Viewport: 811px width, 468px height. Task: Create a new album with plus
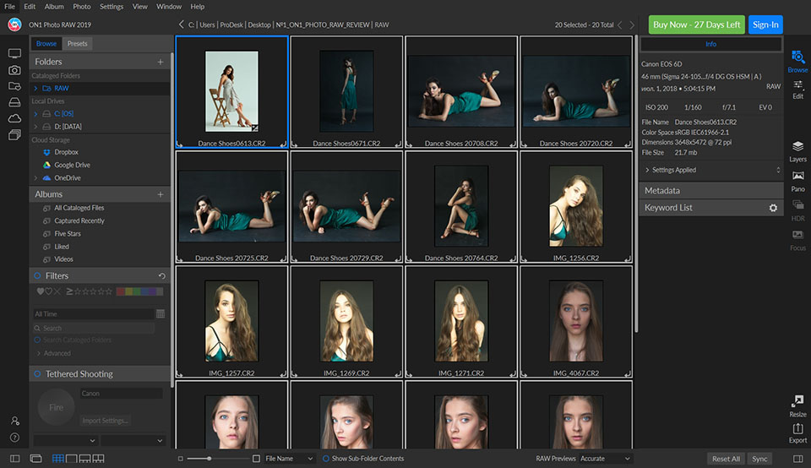click(x=161, y=194)
